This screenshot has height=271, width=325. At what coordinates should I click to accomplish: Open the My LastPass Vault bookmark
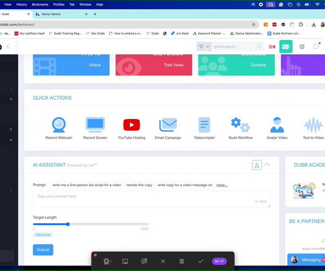pos(29,33)
